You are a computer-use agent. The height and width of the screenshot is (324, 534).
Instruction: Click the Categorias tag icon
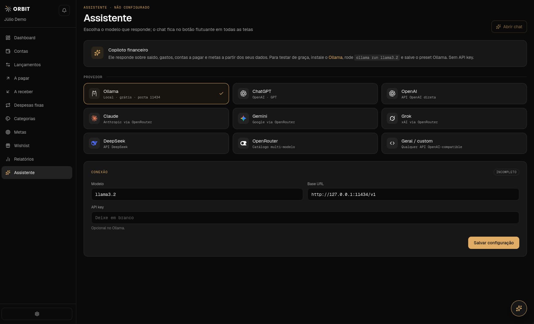tap(8, 119)
